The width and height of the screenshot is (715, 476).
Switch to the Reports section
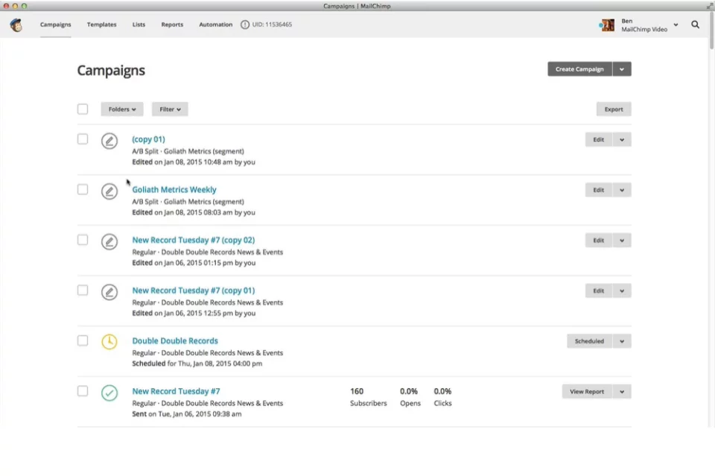tap(172, 25)
